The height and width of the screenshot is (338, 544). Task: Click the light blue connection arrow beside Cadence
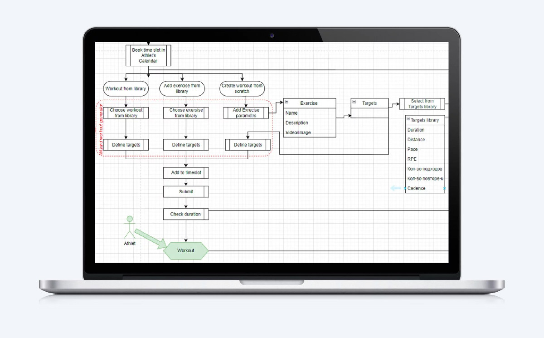pos(396,188)
